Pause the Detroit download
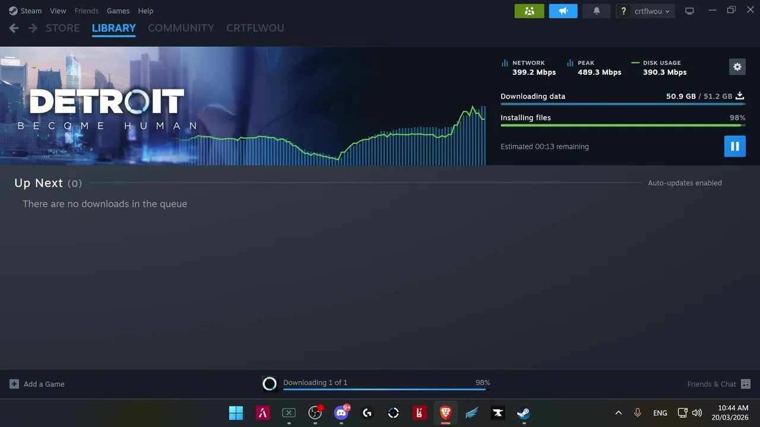Image resolution: width=760 pixels, height=427 pixels. 735,146
